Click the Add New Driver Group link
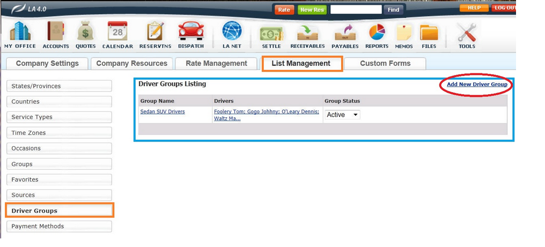This screenshot has height=247, width=545. tap(476, 85)
